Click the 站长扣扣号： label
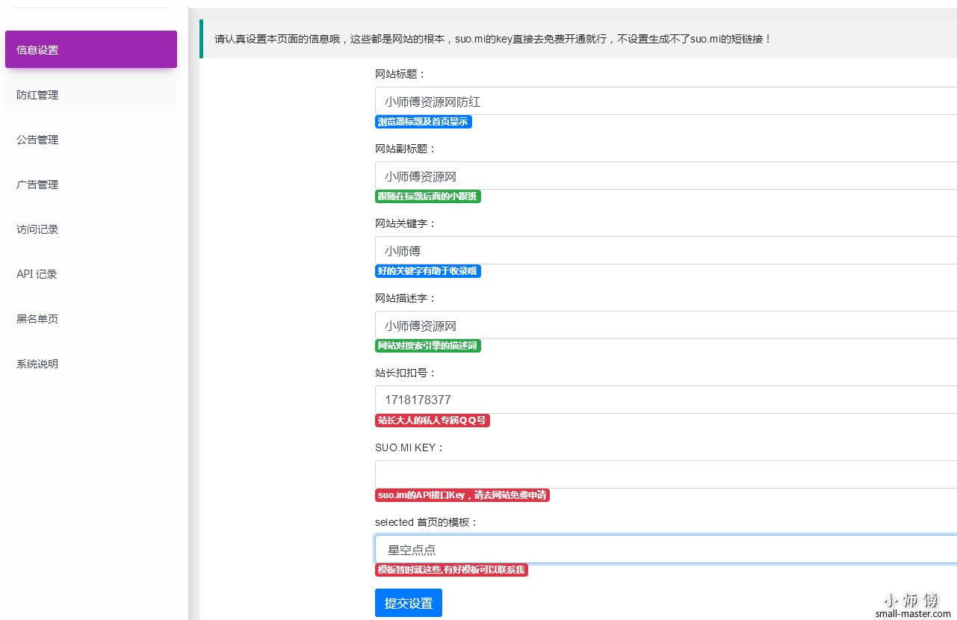This screenshot has height=620, width=957. click(x=406, y=373)
